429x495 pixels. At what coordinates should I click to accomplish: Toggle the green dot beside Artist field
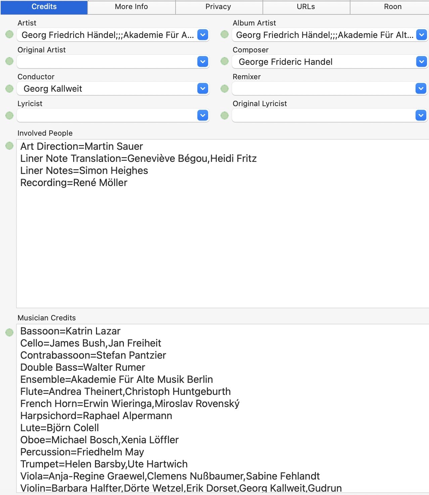[x=9, y=34]
